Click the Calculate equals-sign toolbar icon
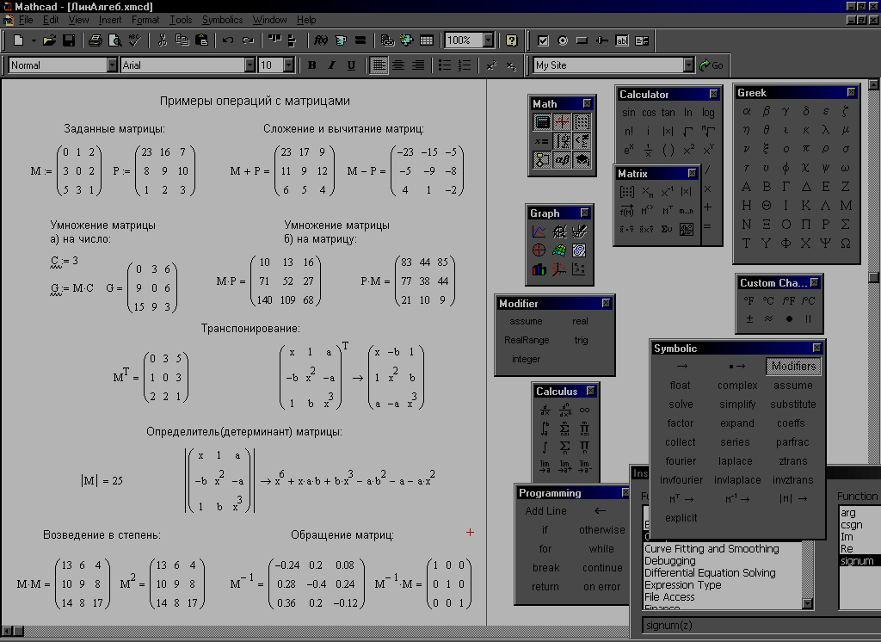 (x=360, y=40)
